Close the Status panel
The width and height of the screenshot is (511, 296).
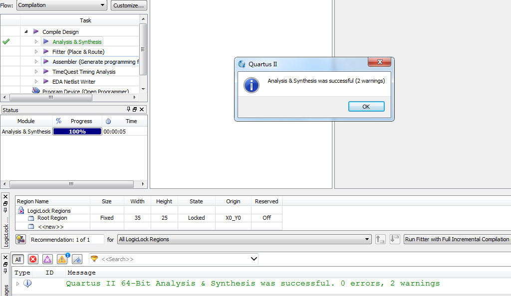(141, 109)
